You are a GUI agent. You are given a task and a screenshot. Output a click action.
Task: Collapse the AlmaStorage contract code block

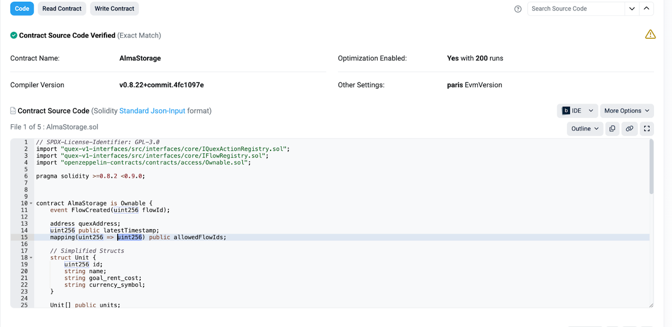[x=31, y=204]
